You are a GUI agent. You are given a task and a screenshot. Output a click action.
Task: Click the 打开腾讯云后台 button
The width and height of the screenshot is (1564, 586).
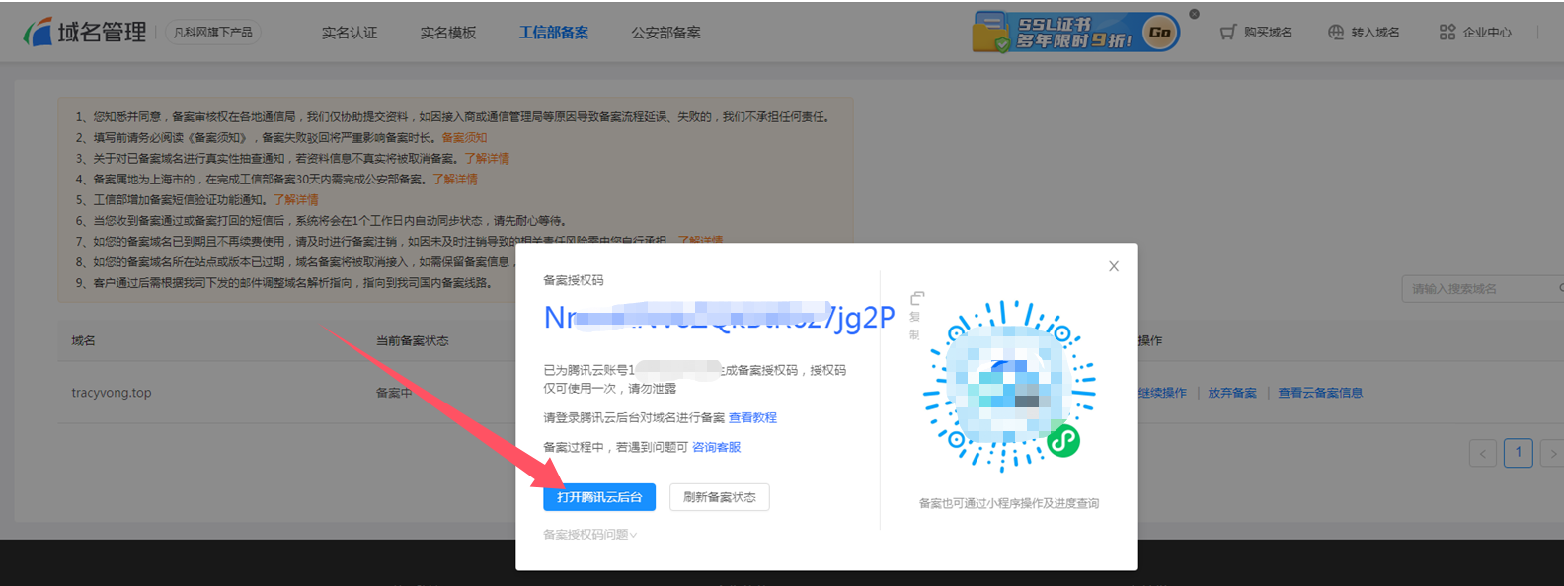599,497
